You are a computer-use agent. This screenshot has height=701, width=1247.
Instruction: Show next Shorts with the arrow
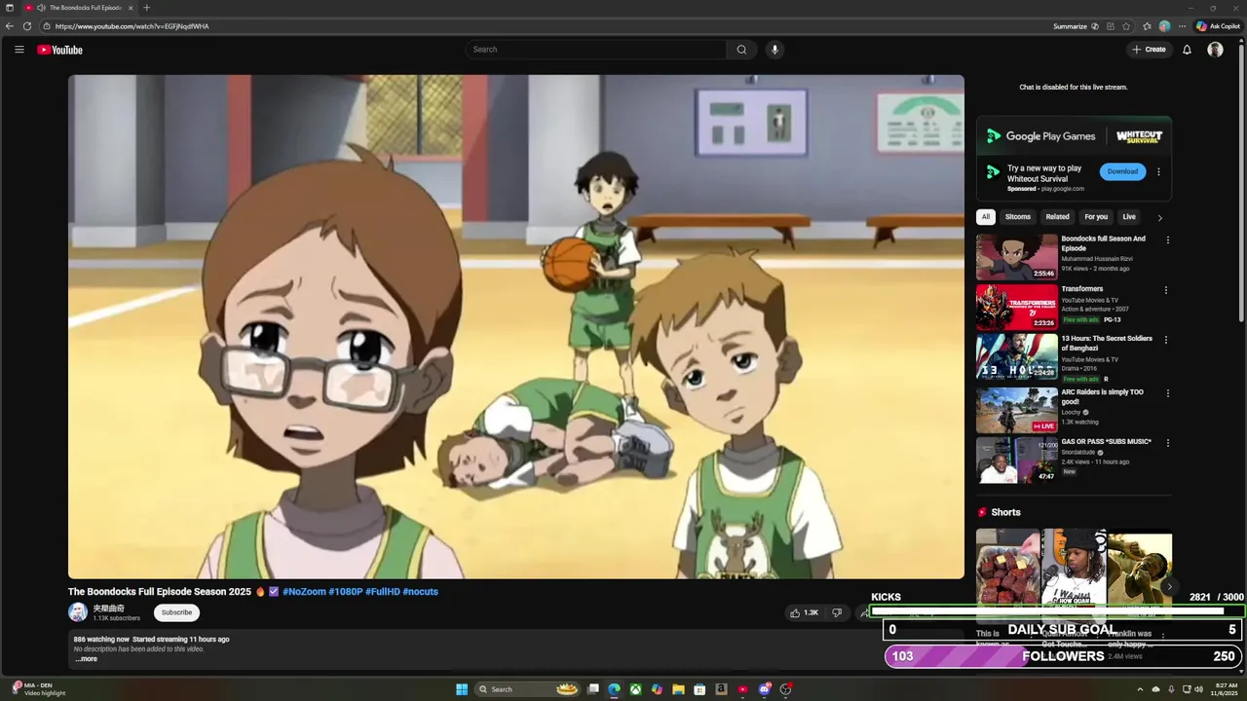point(1169,587)
